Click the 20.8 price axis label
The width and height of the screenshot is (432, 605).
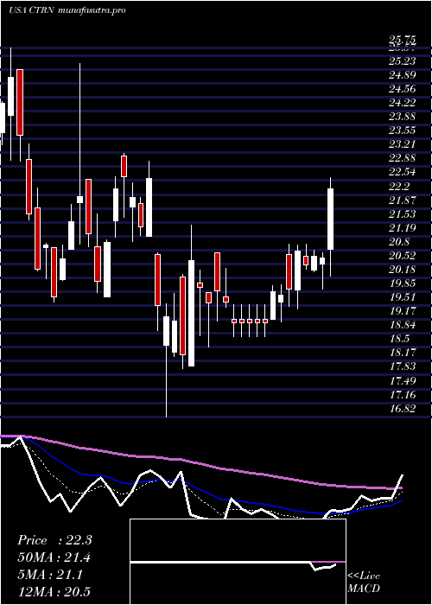point(399,242)
